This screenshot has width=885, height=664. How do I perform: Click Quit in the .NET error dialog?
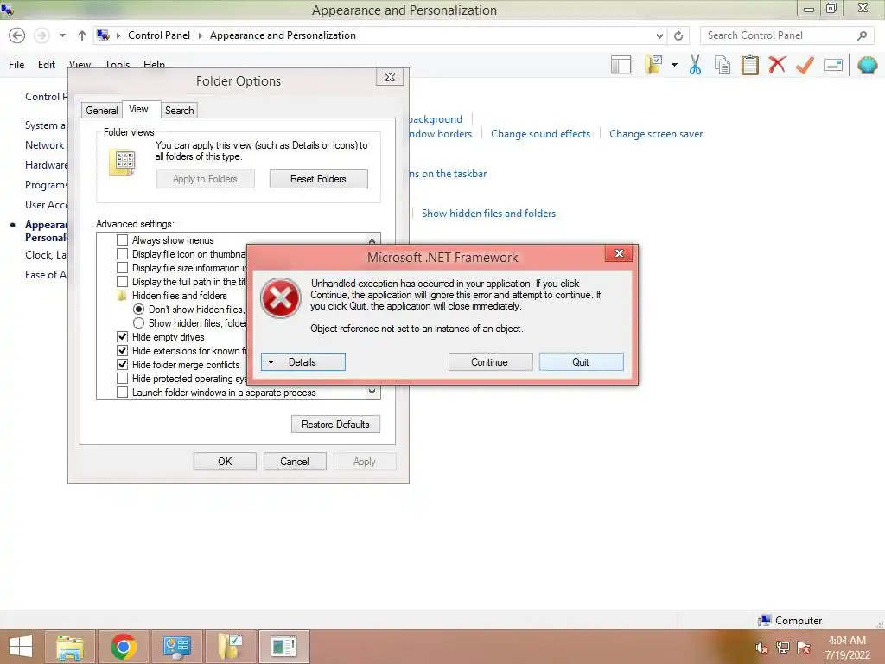coord(581,362)
